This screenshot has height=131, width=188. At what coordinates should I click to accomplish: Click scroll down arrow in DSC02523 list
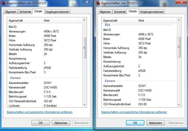[x=179, y=105]
